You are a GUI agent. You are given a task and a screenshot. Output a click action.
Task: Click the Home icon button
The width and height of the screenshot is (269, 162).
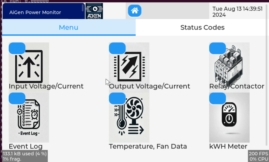[134, 11]
